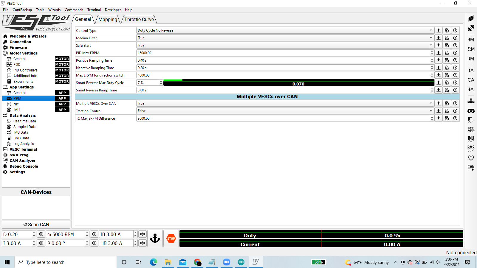The height and width of the screenshot is (268, 477).
Task: Open Welcome & Wizards page
Action: 28,36
